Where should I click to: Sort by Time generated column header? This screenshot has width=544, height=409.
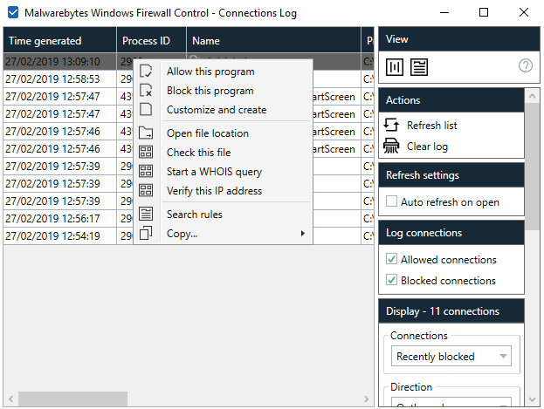[59, 41]
